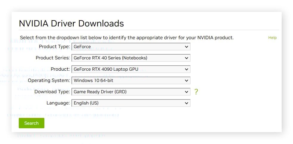The height and width of the screenshot is (144, 293).
Task: Click the "Operating System:" label
Action: coord(49,80)
